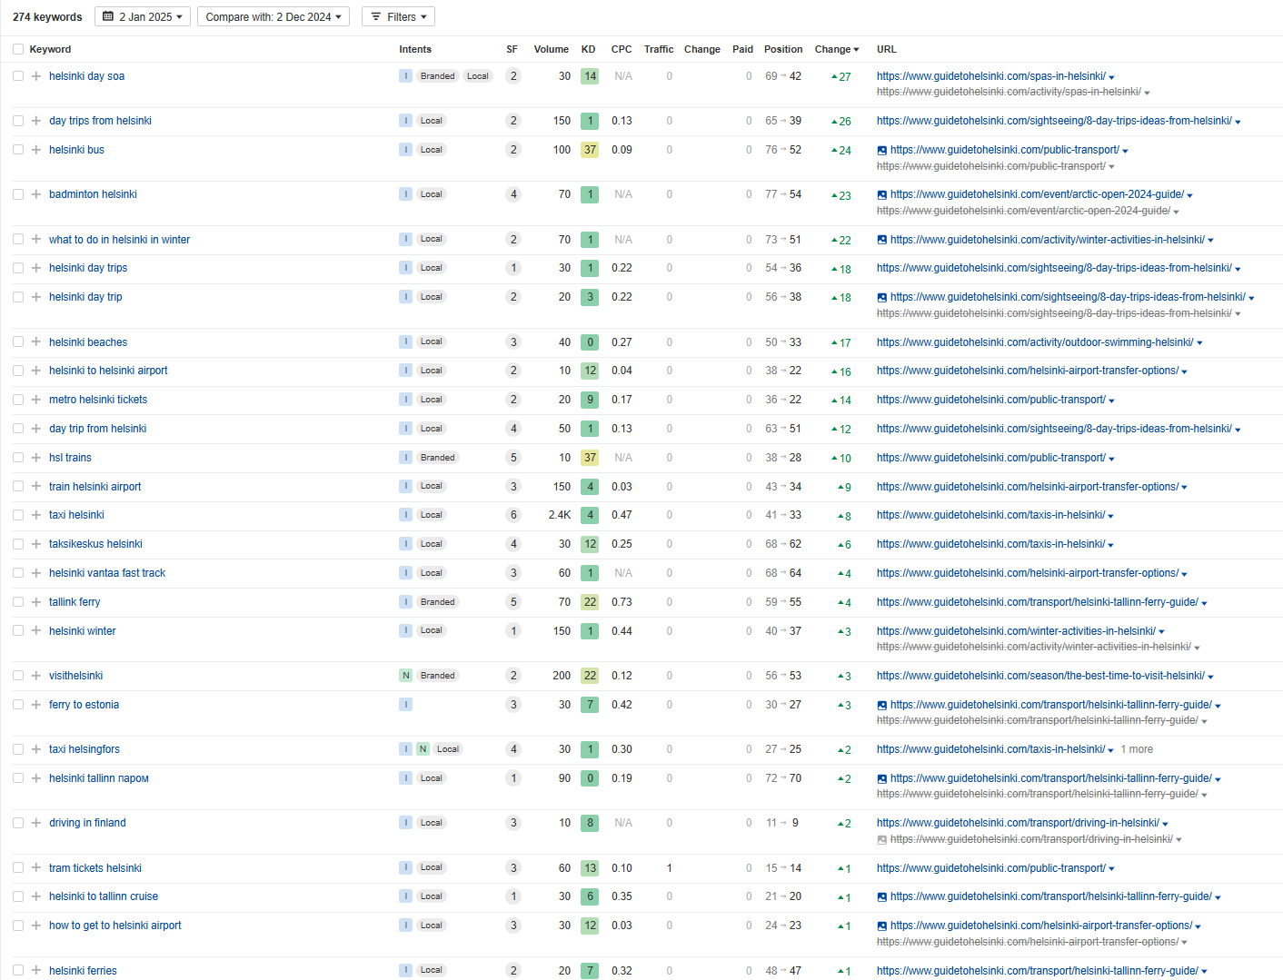
Task: Click the plus icon beside 'driving in finland'
Action: pos(36,823)
